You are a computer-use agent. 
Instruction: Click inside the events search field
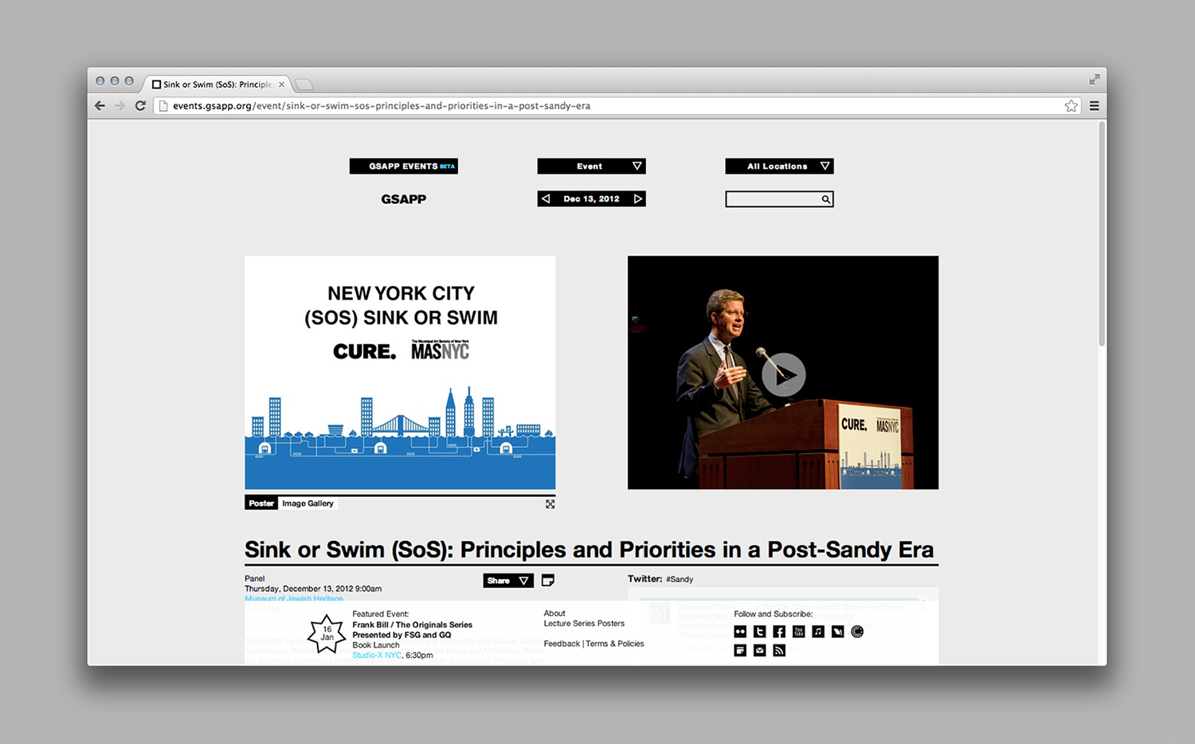tap(773, 199)
